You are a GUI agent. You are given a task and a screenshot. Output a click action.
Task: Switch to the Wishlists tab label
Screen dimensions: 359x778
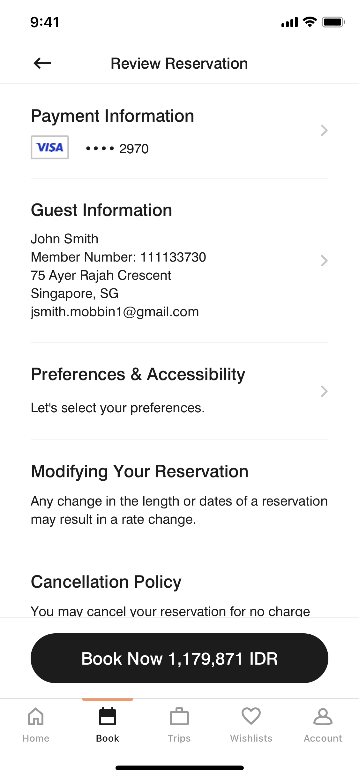point(251,738)
